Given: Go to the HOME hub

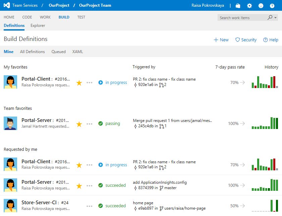Looking at the screenshot, I should coord(9,17).
